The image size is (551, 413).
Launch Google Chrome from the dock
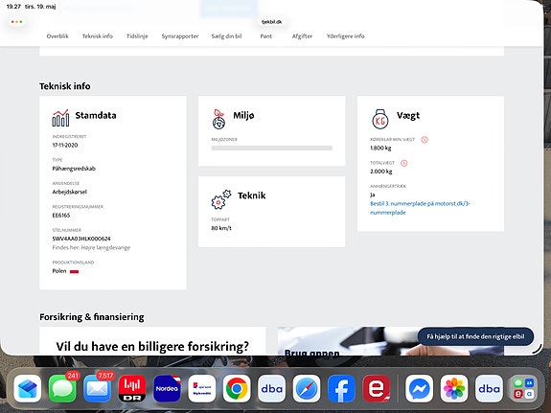[237, 388]
